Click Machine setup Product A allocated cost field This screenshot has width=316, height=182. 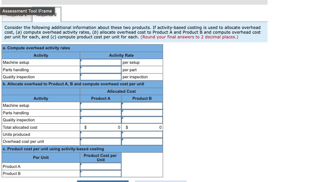(x=101, y=106)
